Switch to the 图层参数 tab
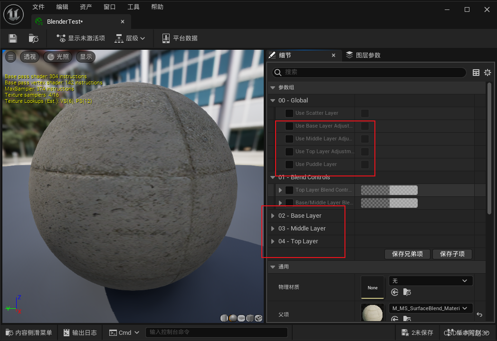Viewport: 497px width, 341px height. click(363, 55)
